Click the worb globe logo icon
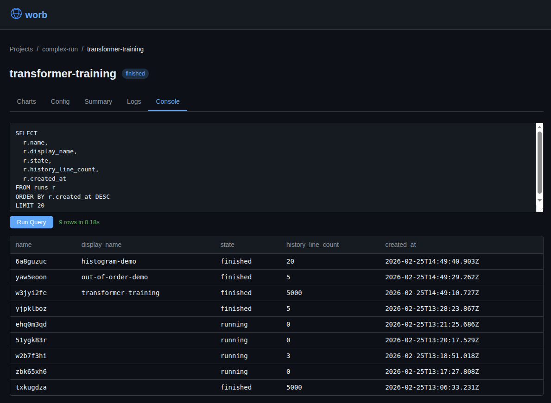Viewport: 551px width, 403px height. pos(16,14)
